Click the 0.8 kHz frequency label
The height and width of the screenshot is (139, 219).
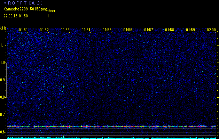[3, 97]
